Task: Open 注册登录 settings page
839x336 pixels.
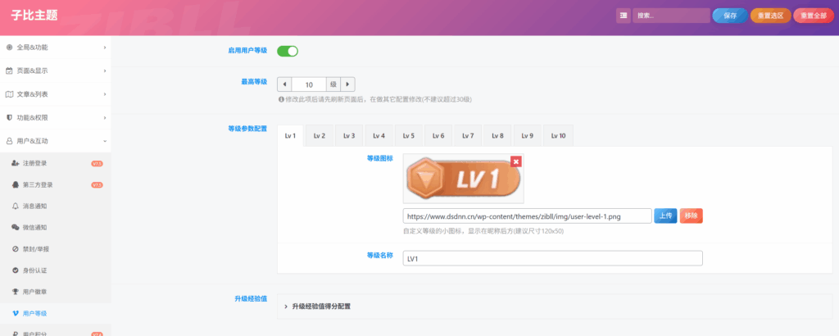Action: click(56, 163)
